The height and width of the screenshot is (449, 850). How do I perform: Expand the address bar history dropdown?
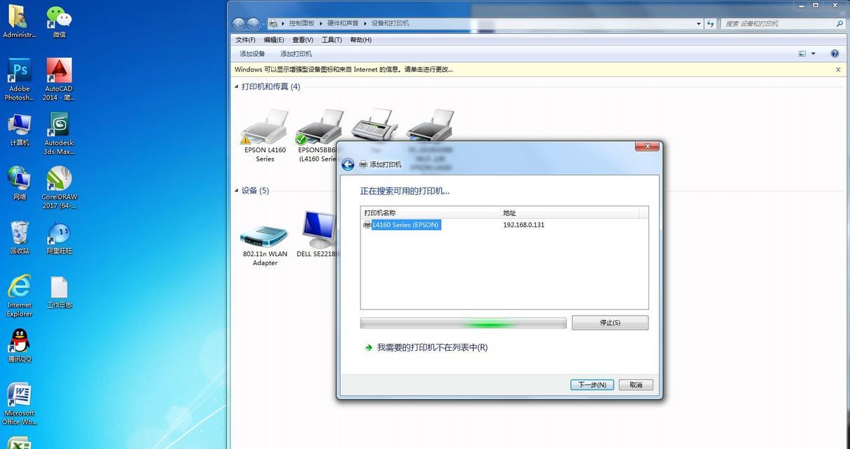point(699,23)
